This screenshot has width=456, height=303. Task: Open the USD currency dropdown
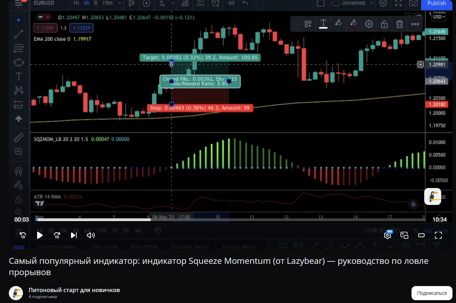439,17
